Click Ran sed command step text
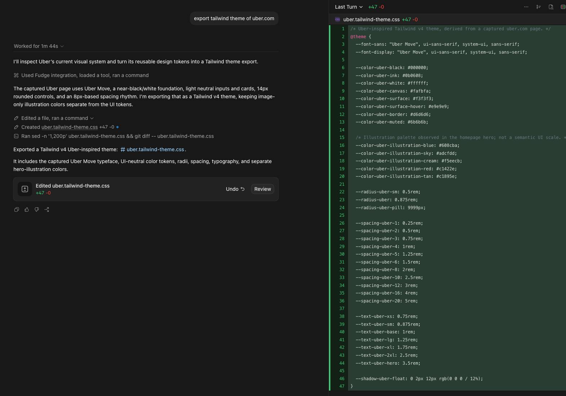This screenshot has width=566, height=396. click(x=117, y=136)
